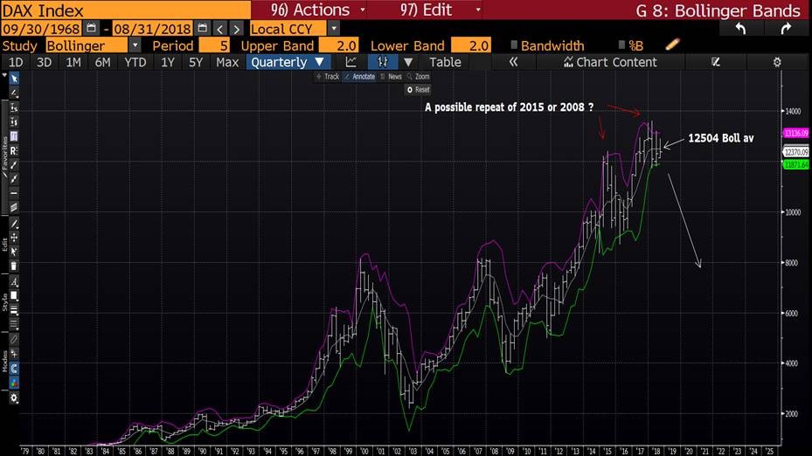Select the bar chart type icon

click(383, 62)
